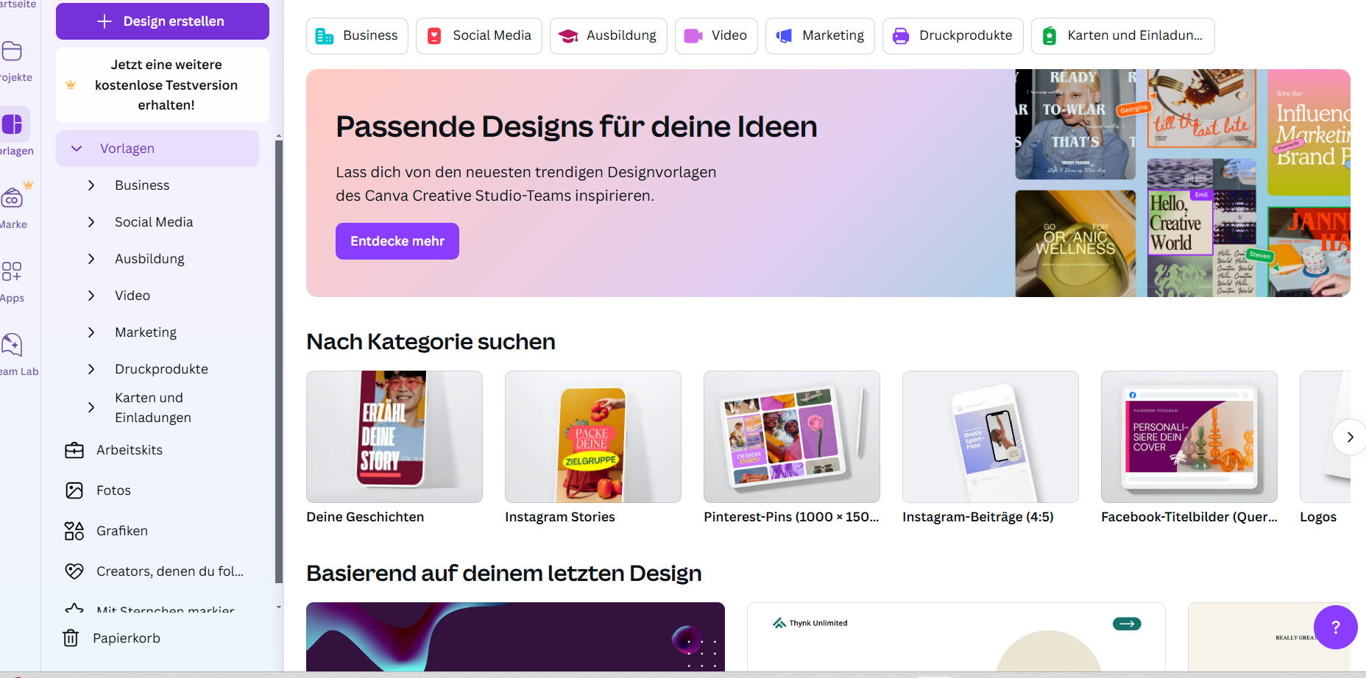Screen dimensions: 1366x678
Task: Open the Instagram-Beiträge (4:5) category thumbnail
Action: click(991, 437)
